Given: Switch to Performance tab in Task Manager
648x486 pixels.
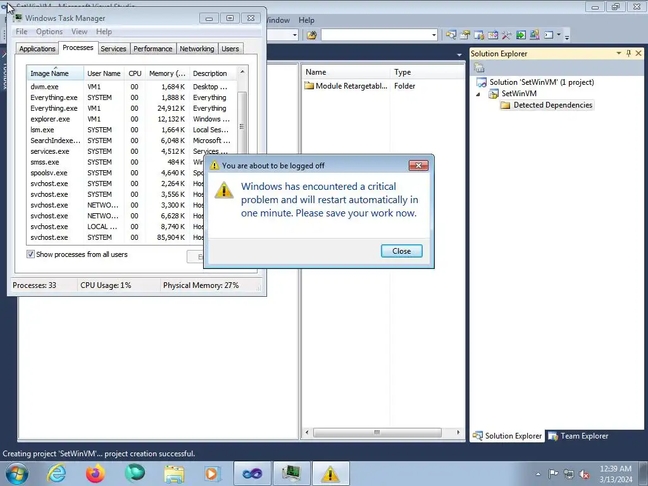Looking at the screenshot, I should pos(153,49).
